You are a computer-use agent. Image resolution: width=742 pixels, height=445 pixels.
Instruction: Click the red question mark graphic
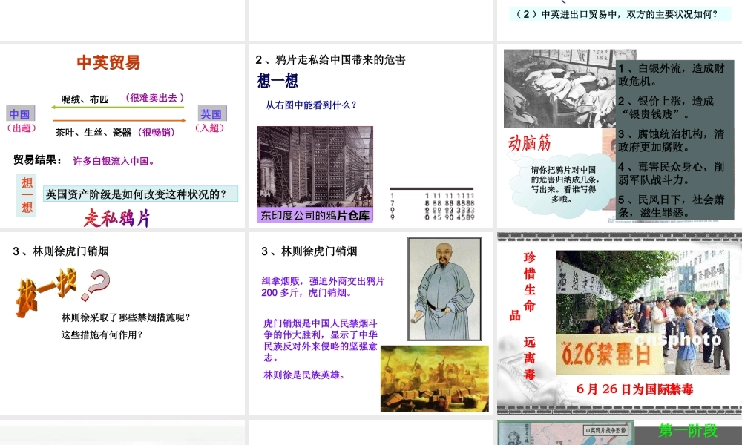click(x=95, y=285)
